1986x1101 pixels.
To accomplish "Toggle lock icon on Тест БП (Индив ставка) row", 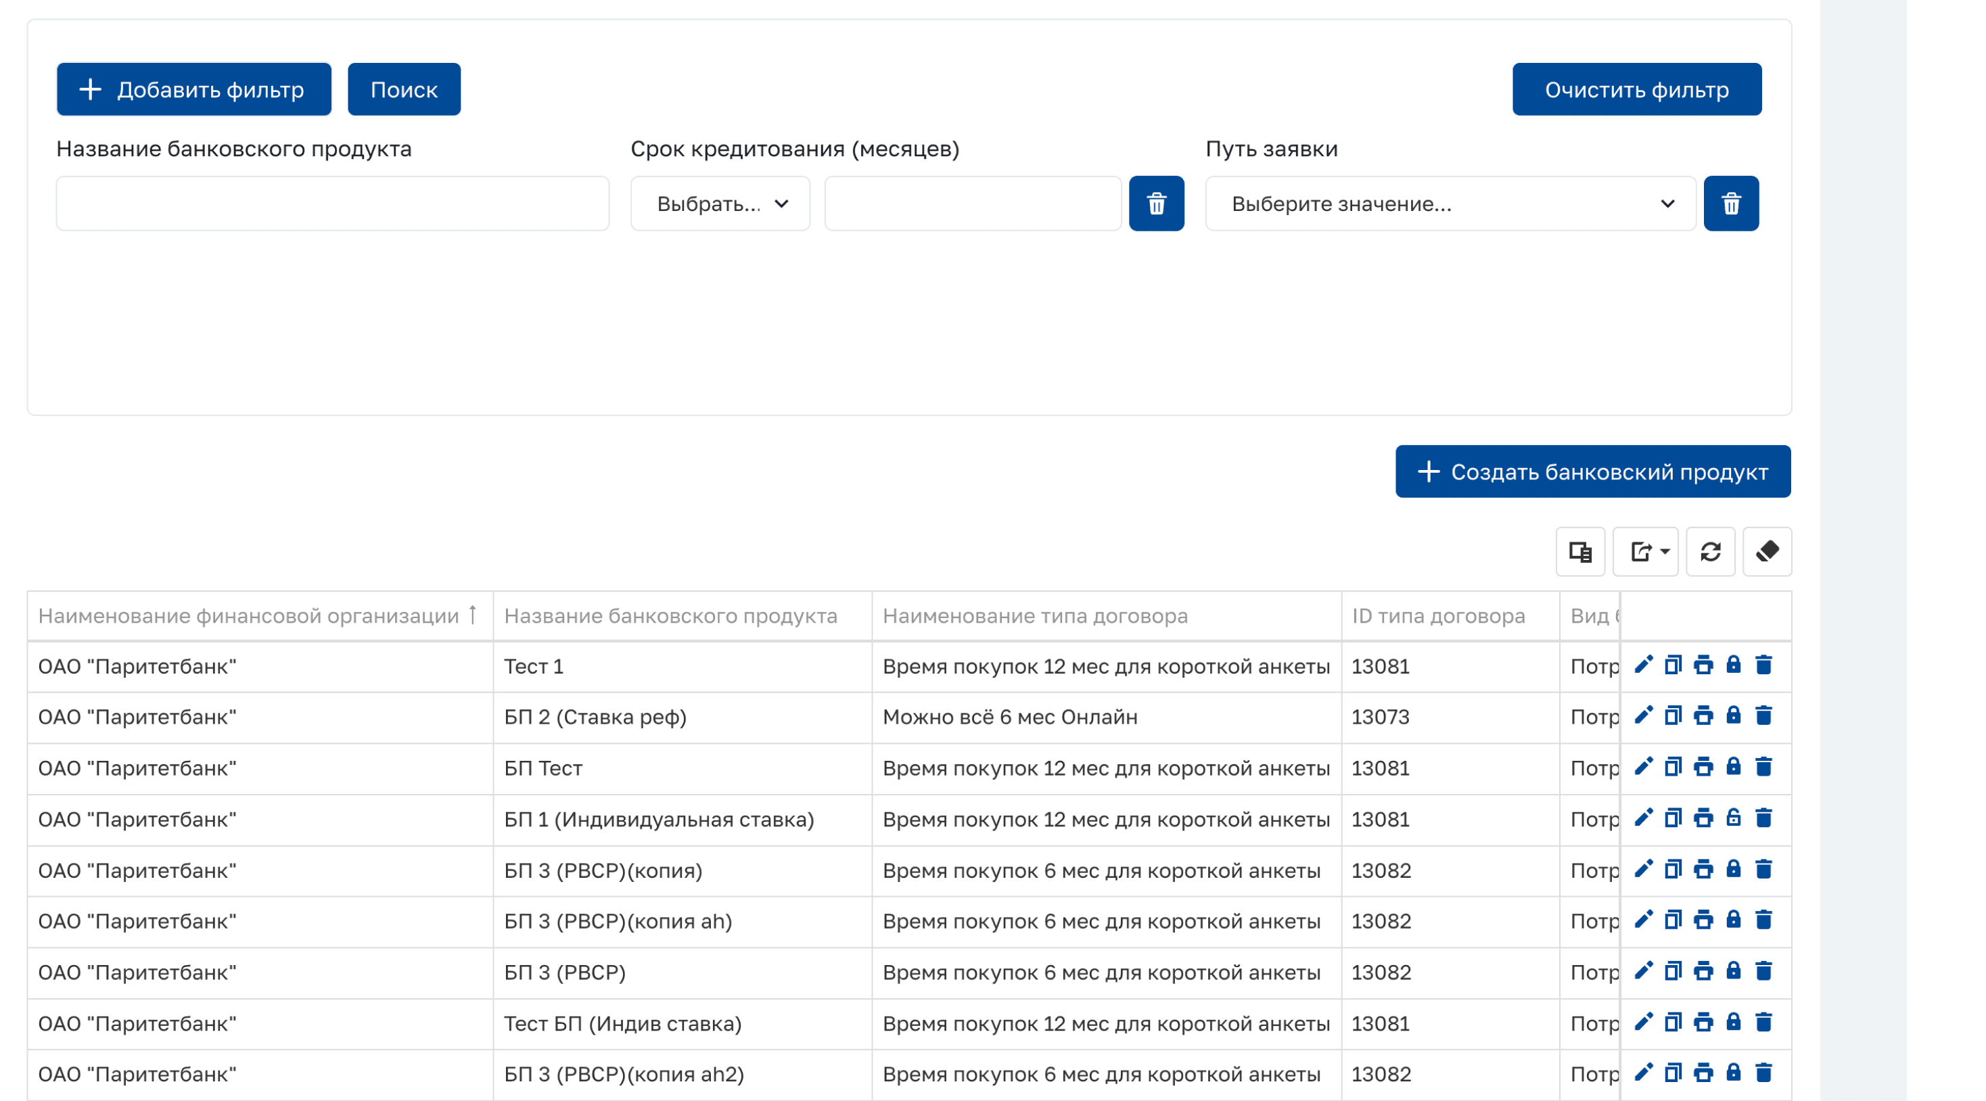I will pyautogui.click(x=1733, y=1023).
